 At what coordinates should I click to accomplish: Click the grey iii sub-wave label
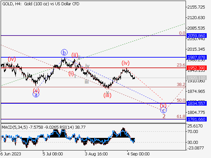coord(86,81)
